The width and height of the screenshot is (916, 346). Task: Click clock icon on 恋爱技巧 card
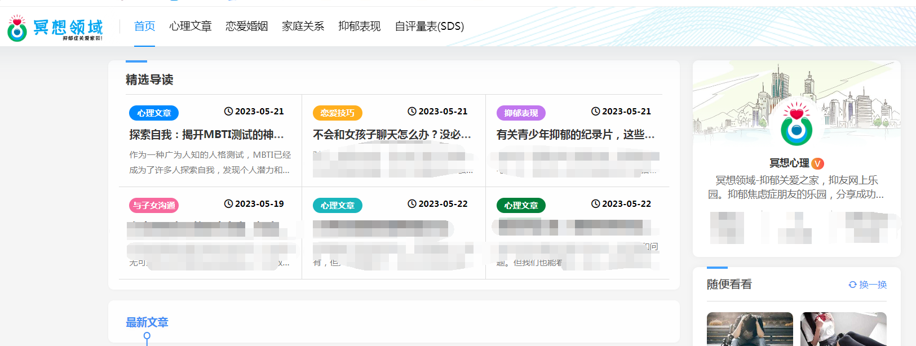pos(412,112)
